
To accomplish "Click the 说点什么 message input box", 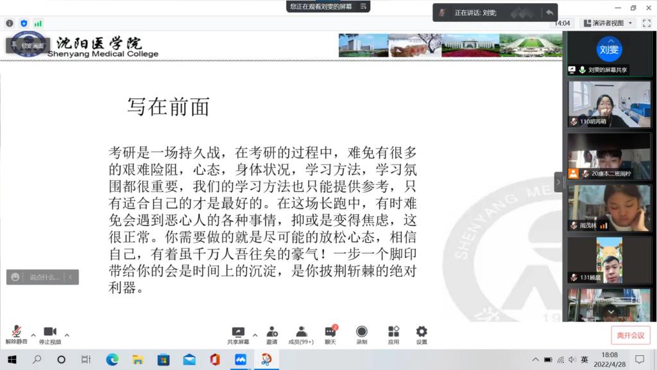I will tap(44, 277).
